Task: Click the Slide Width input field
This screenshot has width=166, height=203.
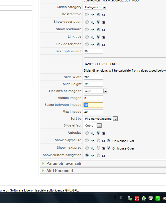Action: [x=93, y=77]
